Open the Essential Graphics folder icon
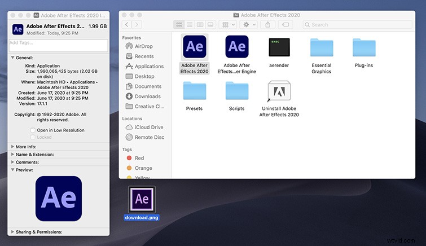 tap(322, 47)
